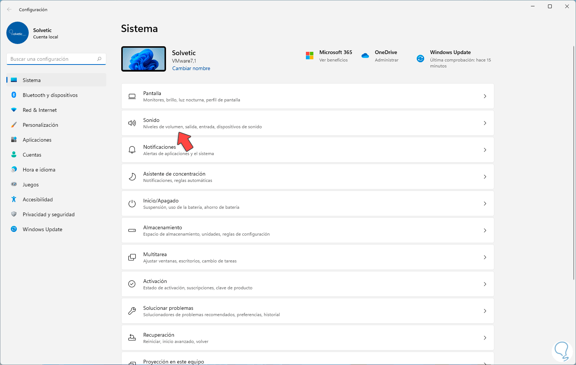The height and width of the screenshot is (365, 576).
Task: Click the Bluetooth icon in sidebar
Action: pyautogui.click(x=14, y=95)
